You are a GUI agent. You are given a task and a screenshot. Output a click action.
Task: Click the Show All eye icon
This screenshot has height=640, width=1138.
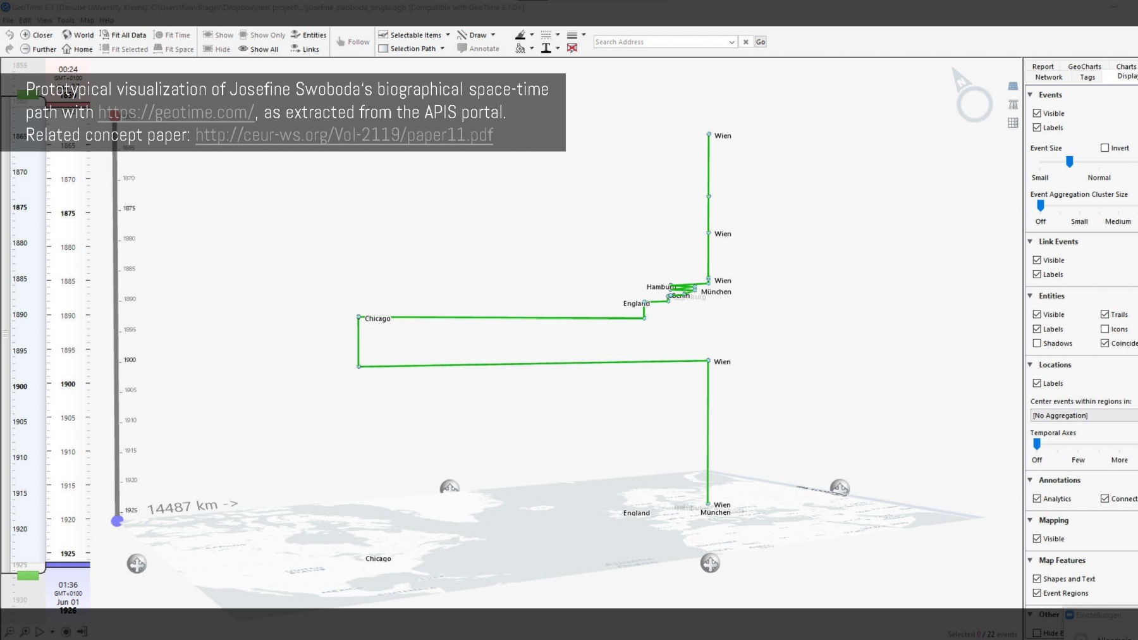243,49
